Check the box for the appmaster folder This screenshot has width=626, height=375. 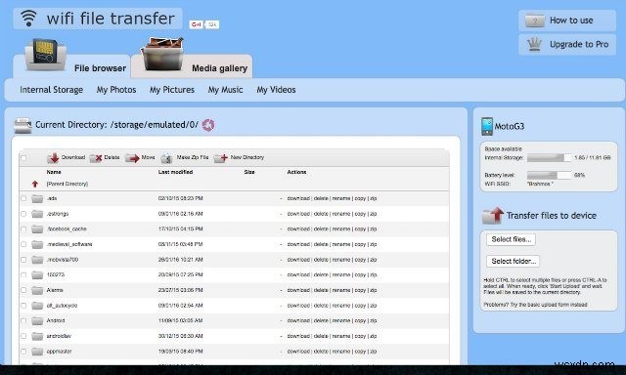[x=23, y=352]
